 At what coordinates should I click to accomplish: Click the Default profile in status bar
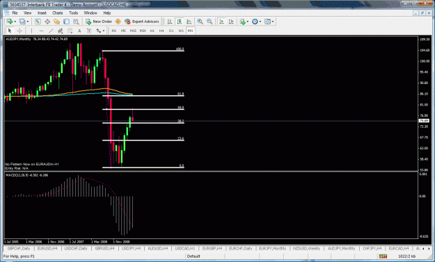click(193, 256)
